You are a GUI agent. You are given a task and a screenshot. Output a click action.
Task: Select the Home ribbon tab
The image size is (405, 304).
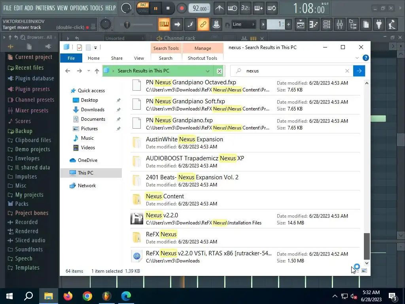click(93, 58)
